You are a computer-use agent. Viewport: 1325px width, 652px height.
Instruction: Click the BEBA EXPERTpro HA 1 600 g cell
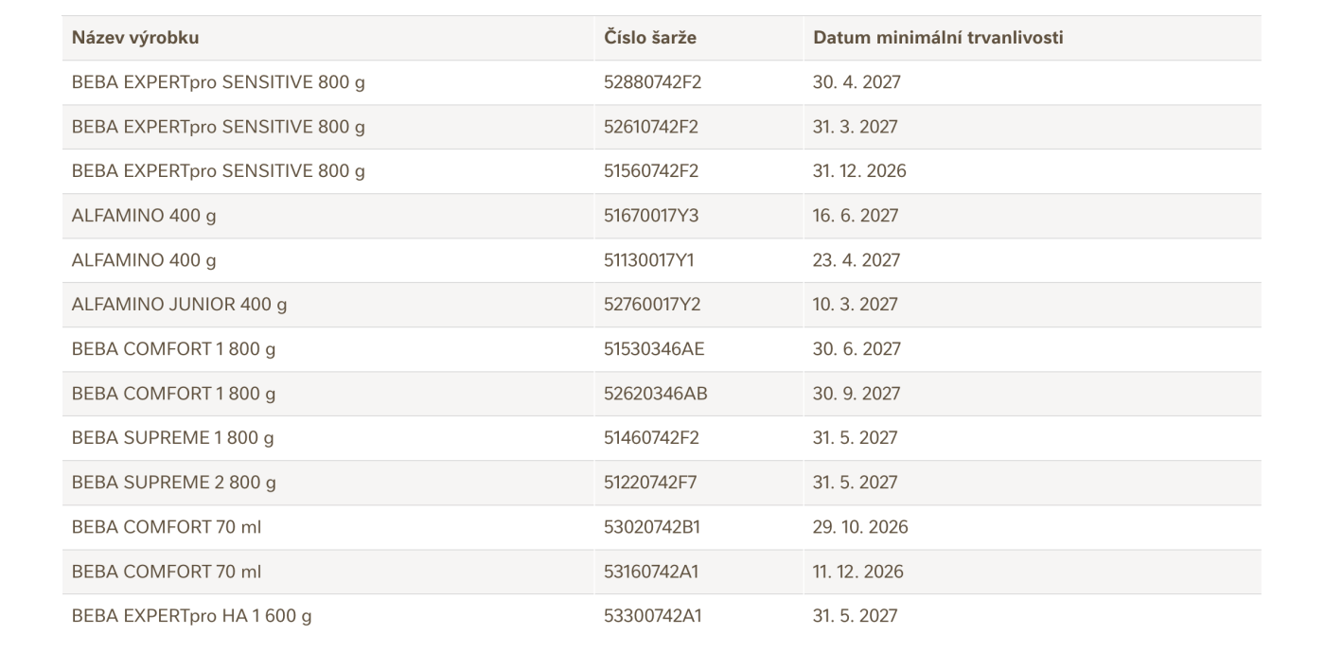point(192,616)
